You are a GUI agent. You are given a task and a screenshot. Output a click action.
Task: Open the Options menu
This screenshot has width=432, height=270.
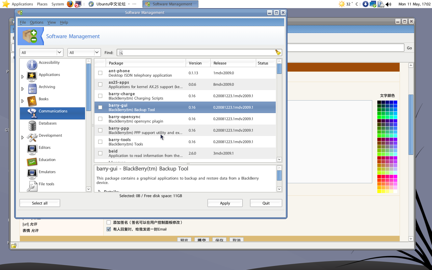click(x=36, y=22)
